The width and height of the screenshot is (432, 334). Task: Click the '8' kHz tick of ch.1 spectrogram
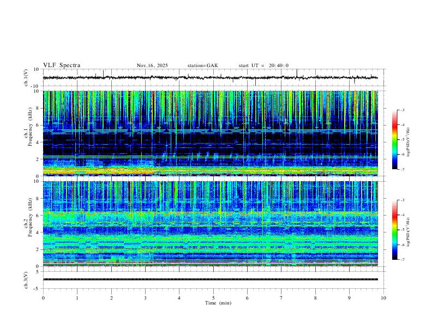[x=38, y=108]
